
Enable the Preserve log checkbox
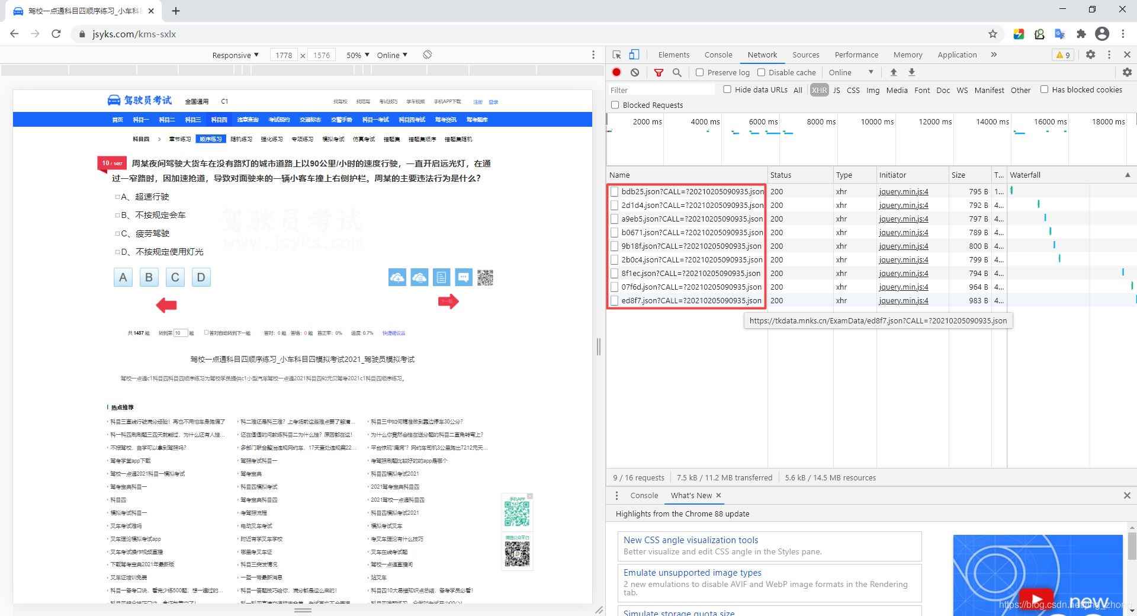(x=699, y=72)
